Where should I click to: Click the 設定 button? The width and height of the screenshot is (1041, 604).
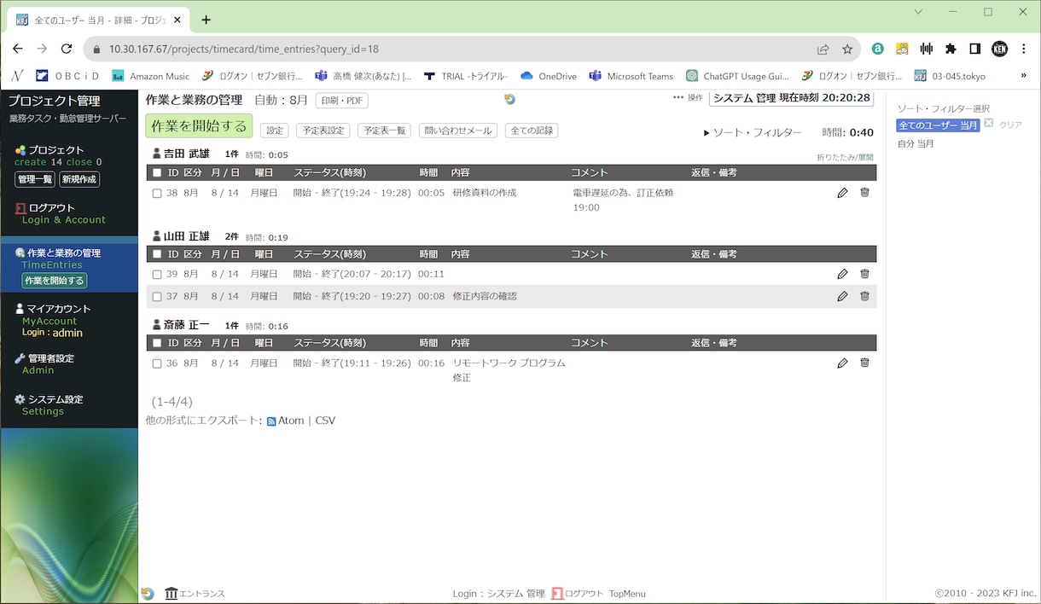click(x=275, y=131)
